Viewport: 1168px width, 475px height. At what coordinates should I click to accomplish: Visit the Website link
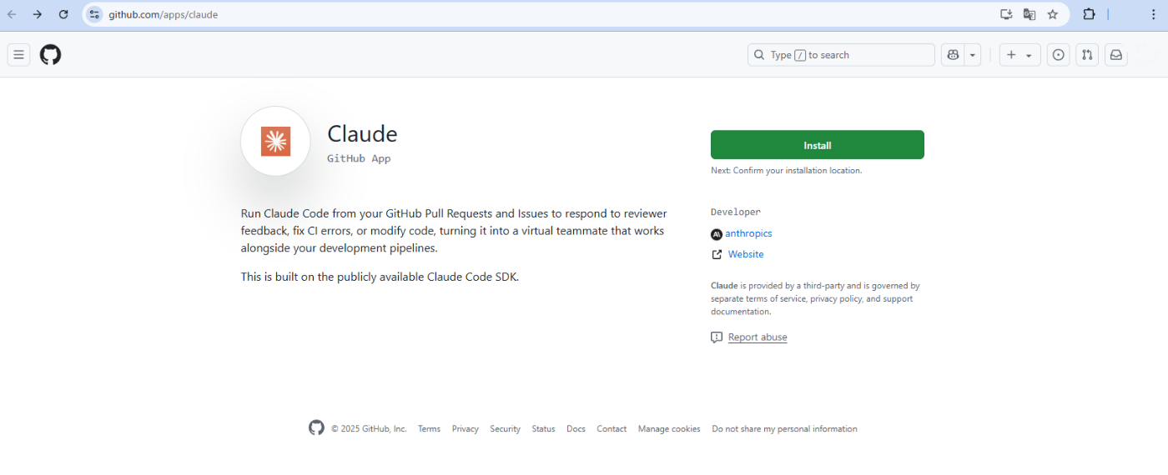click(746, 254)
